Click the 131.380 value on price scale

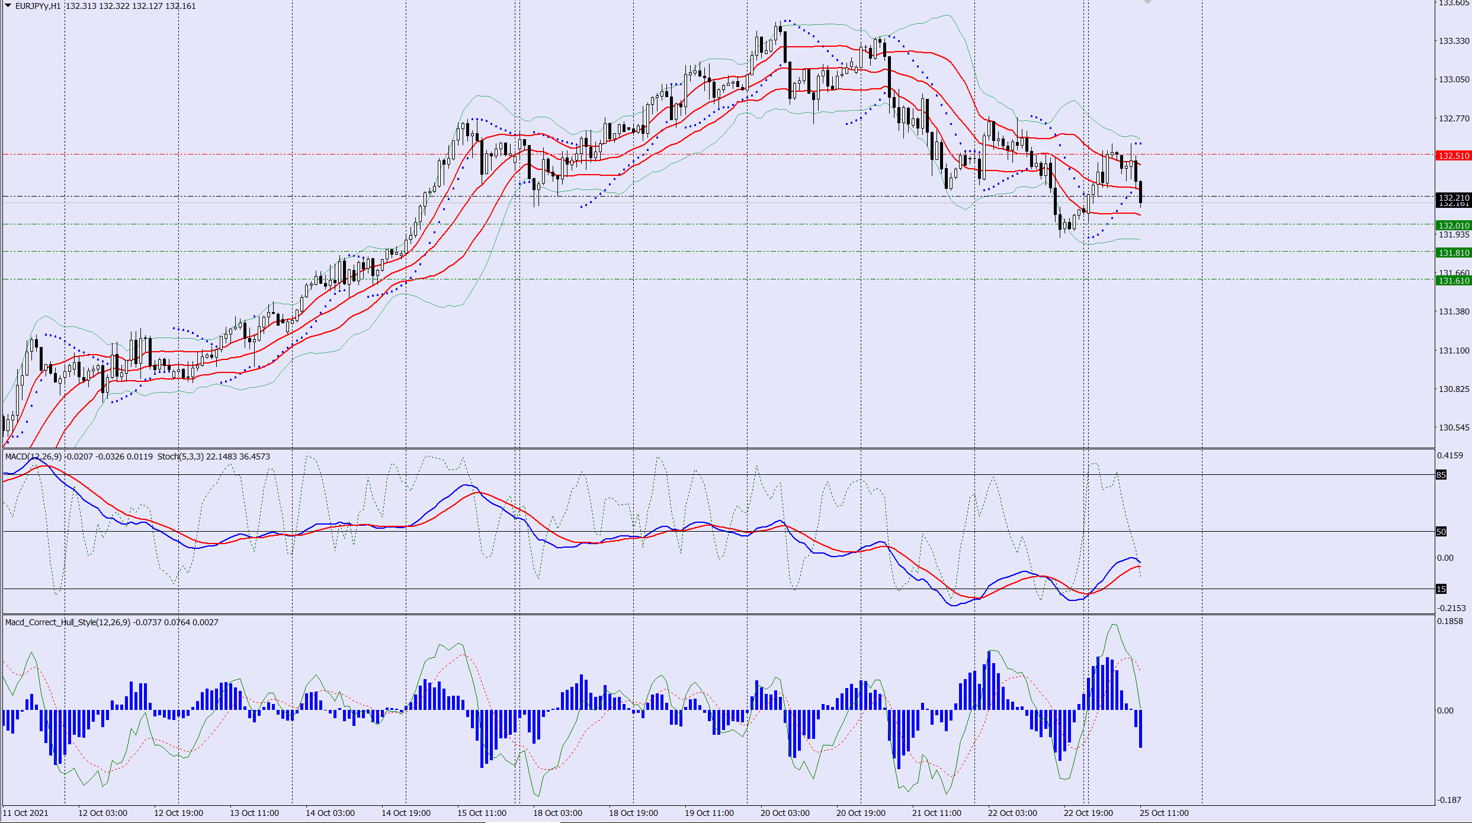click(1454, 311)
